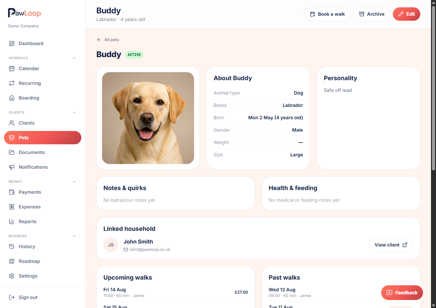Open the Dashboard page
436x308 pixels.
42,43
